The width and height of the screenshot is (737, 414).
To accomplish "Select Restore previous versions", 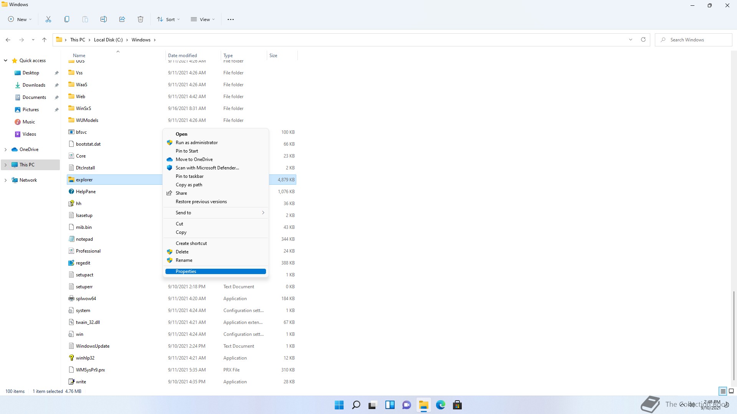I will coord(216,202).
